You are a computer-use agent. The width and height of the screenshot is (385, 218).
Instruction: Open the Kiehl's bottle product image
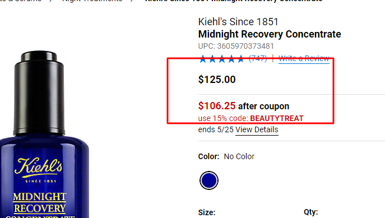pyautogui.click(x=44, y=134)
